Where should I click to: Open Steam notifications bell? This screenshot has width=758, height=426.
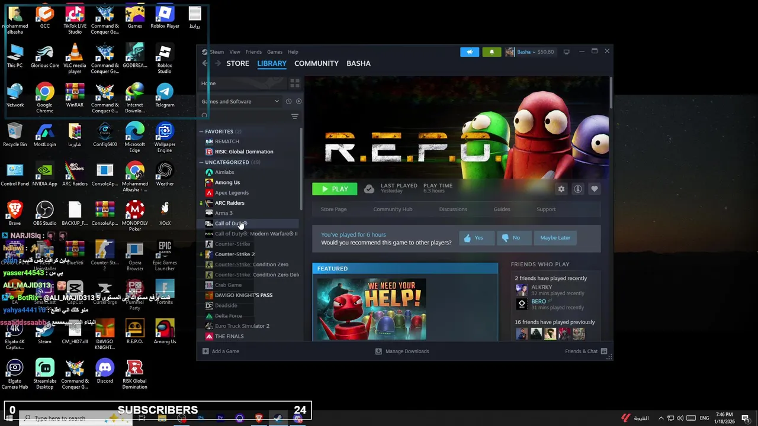(x=492, y=52)
